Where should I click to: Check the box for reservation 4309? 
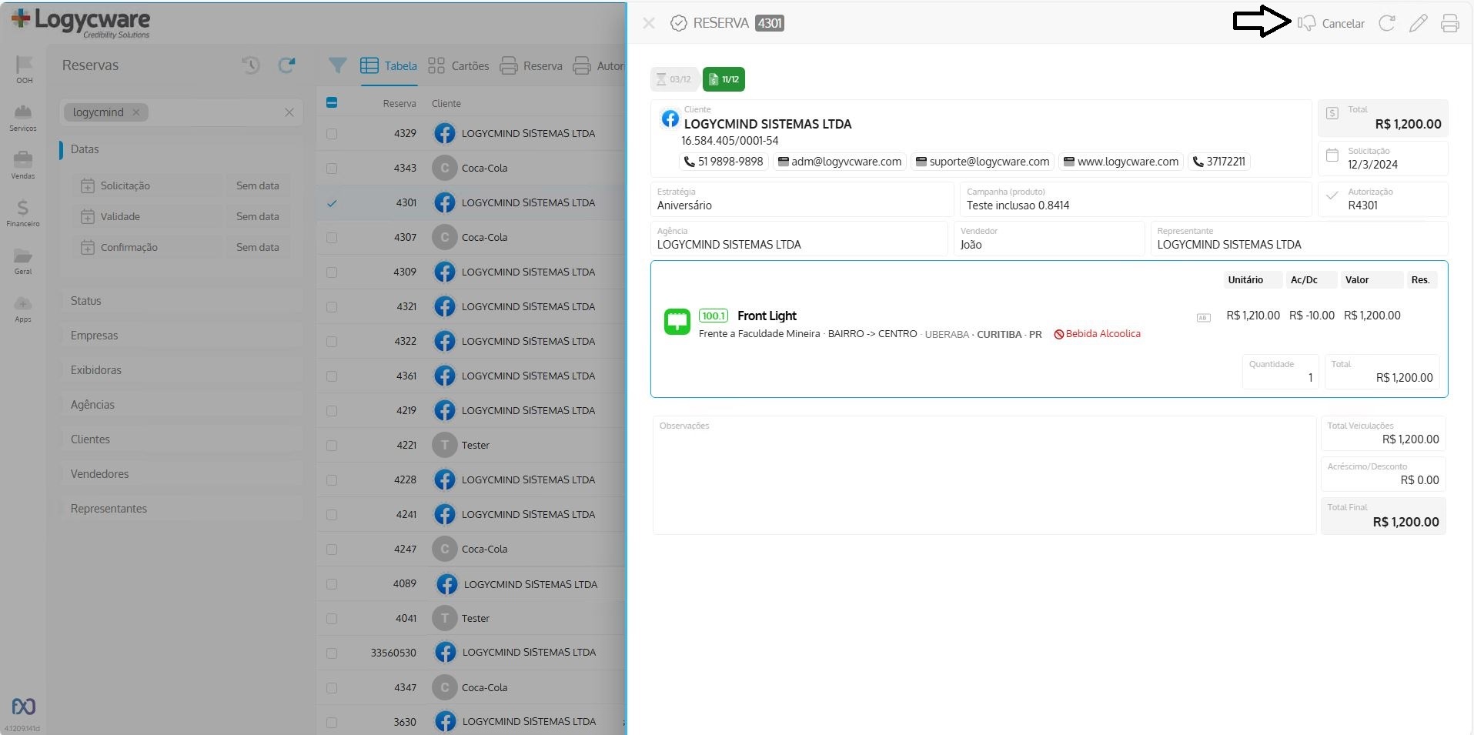(x=332, y=272)
